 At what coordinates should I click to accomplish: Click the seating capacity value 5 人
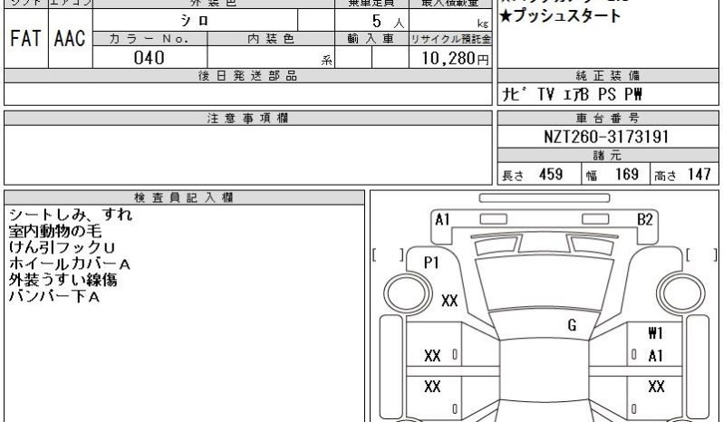(388, 21)
